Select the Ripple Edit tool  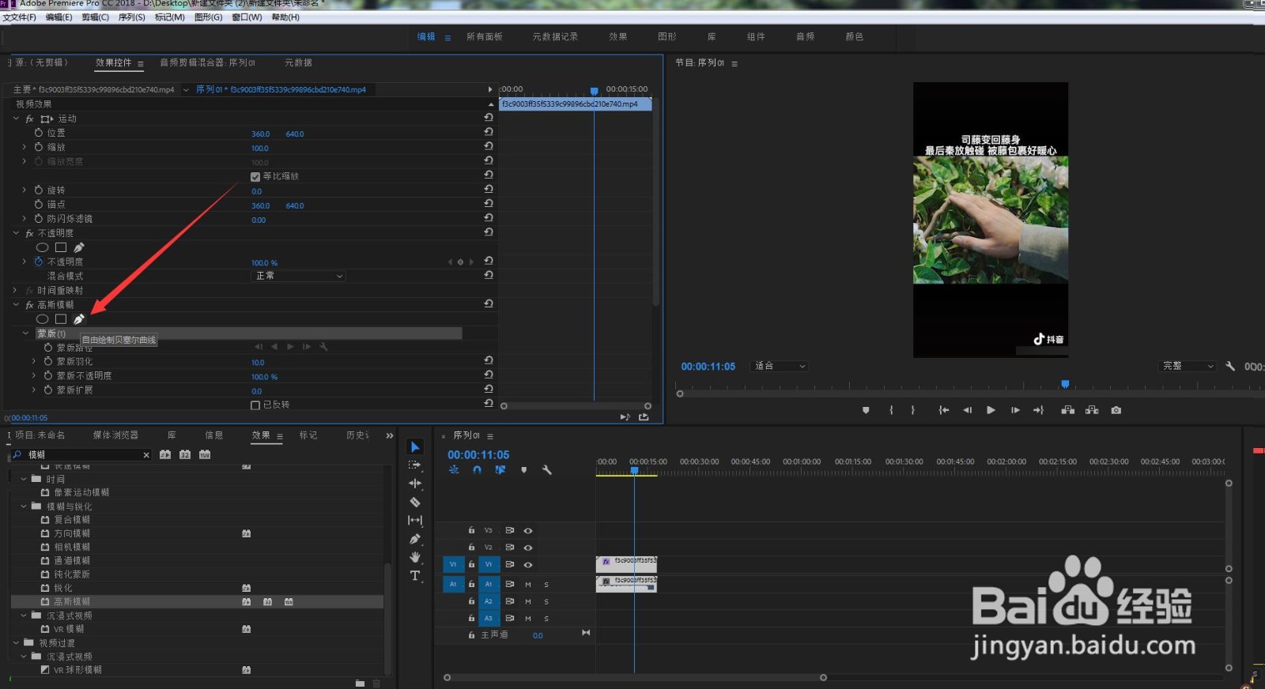coord(415,484)
